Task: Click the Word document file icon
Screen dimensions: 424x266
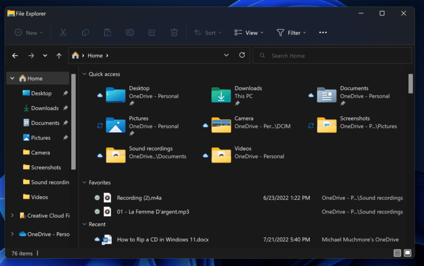Action: [107, 239]
